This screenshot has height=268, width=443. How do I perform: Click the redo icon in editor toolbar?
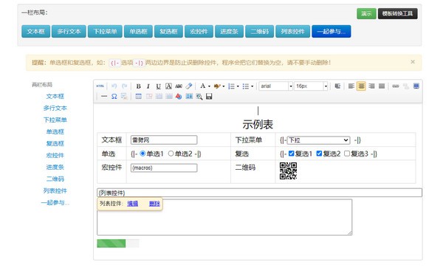click(124, 86)
